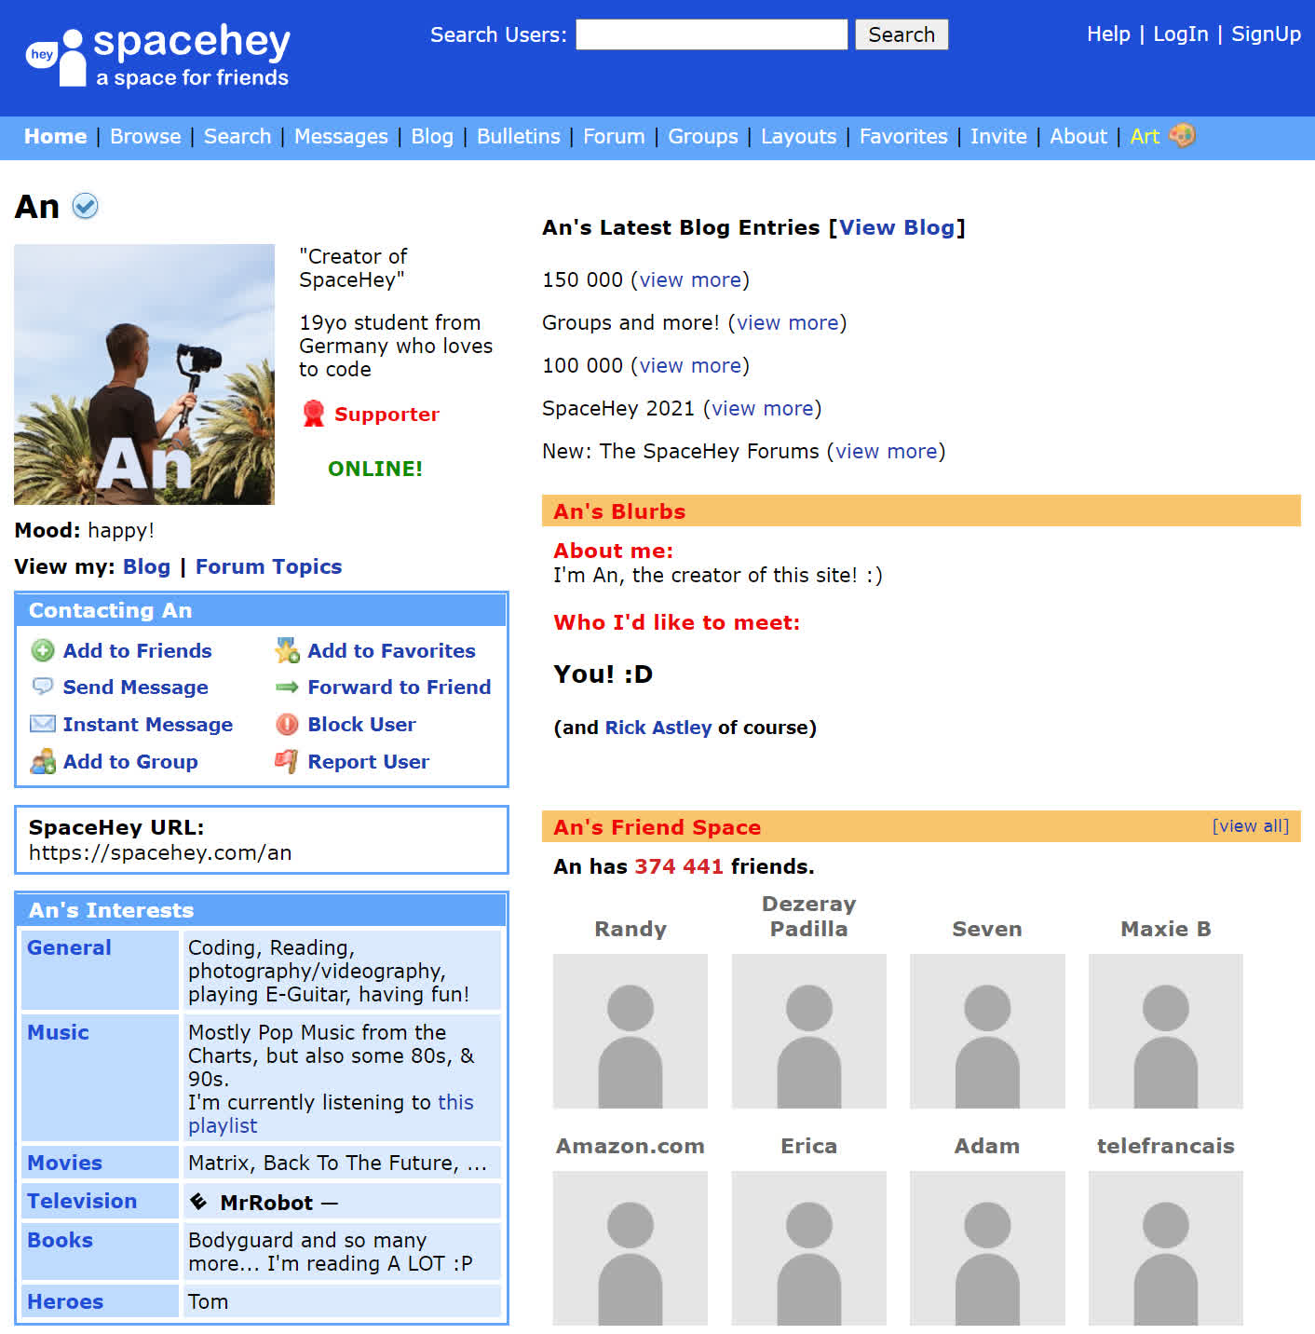Click the Block User link
This screenshot has width=1315, height=1334.
click(x=361, y=724)
